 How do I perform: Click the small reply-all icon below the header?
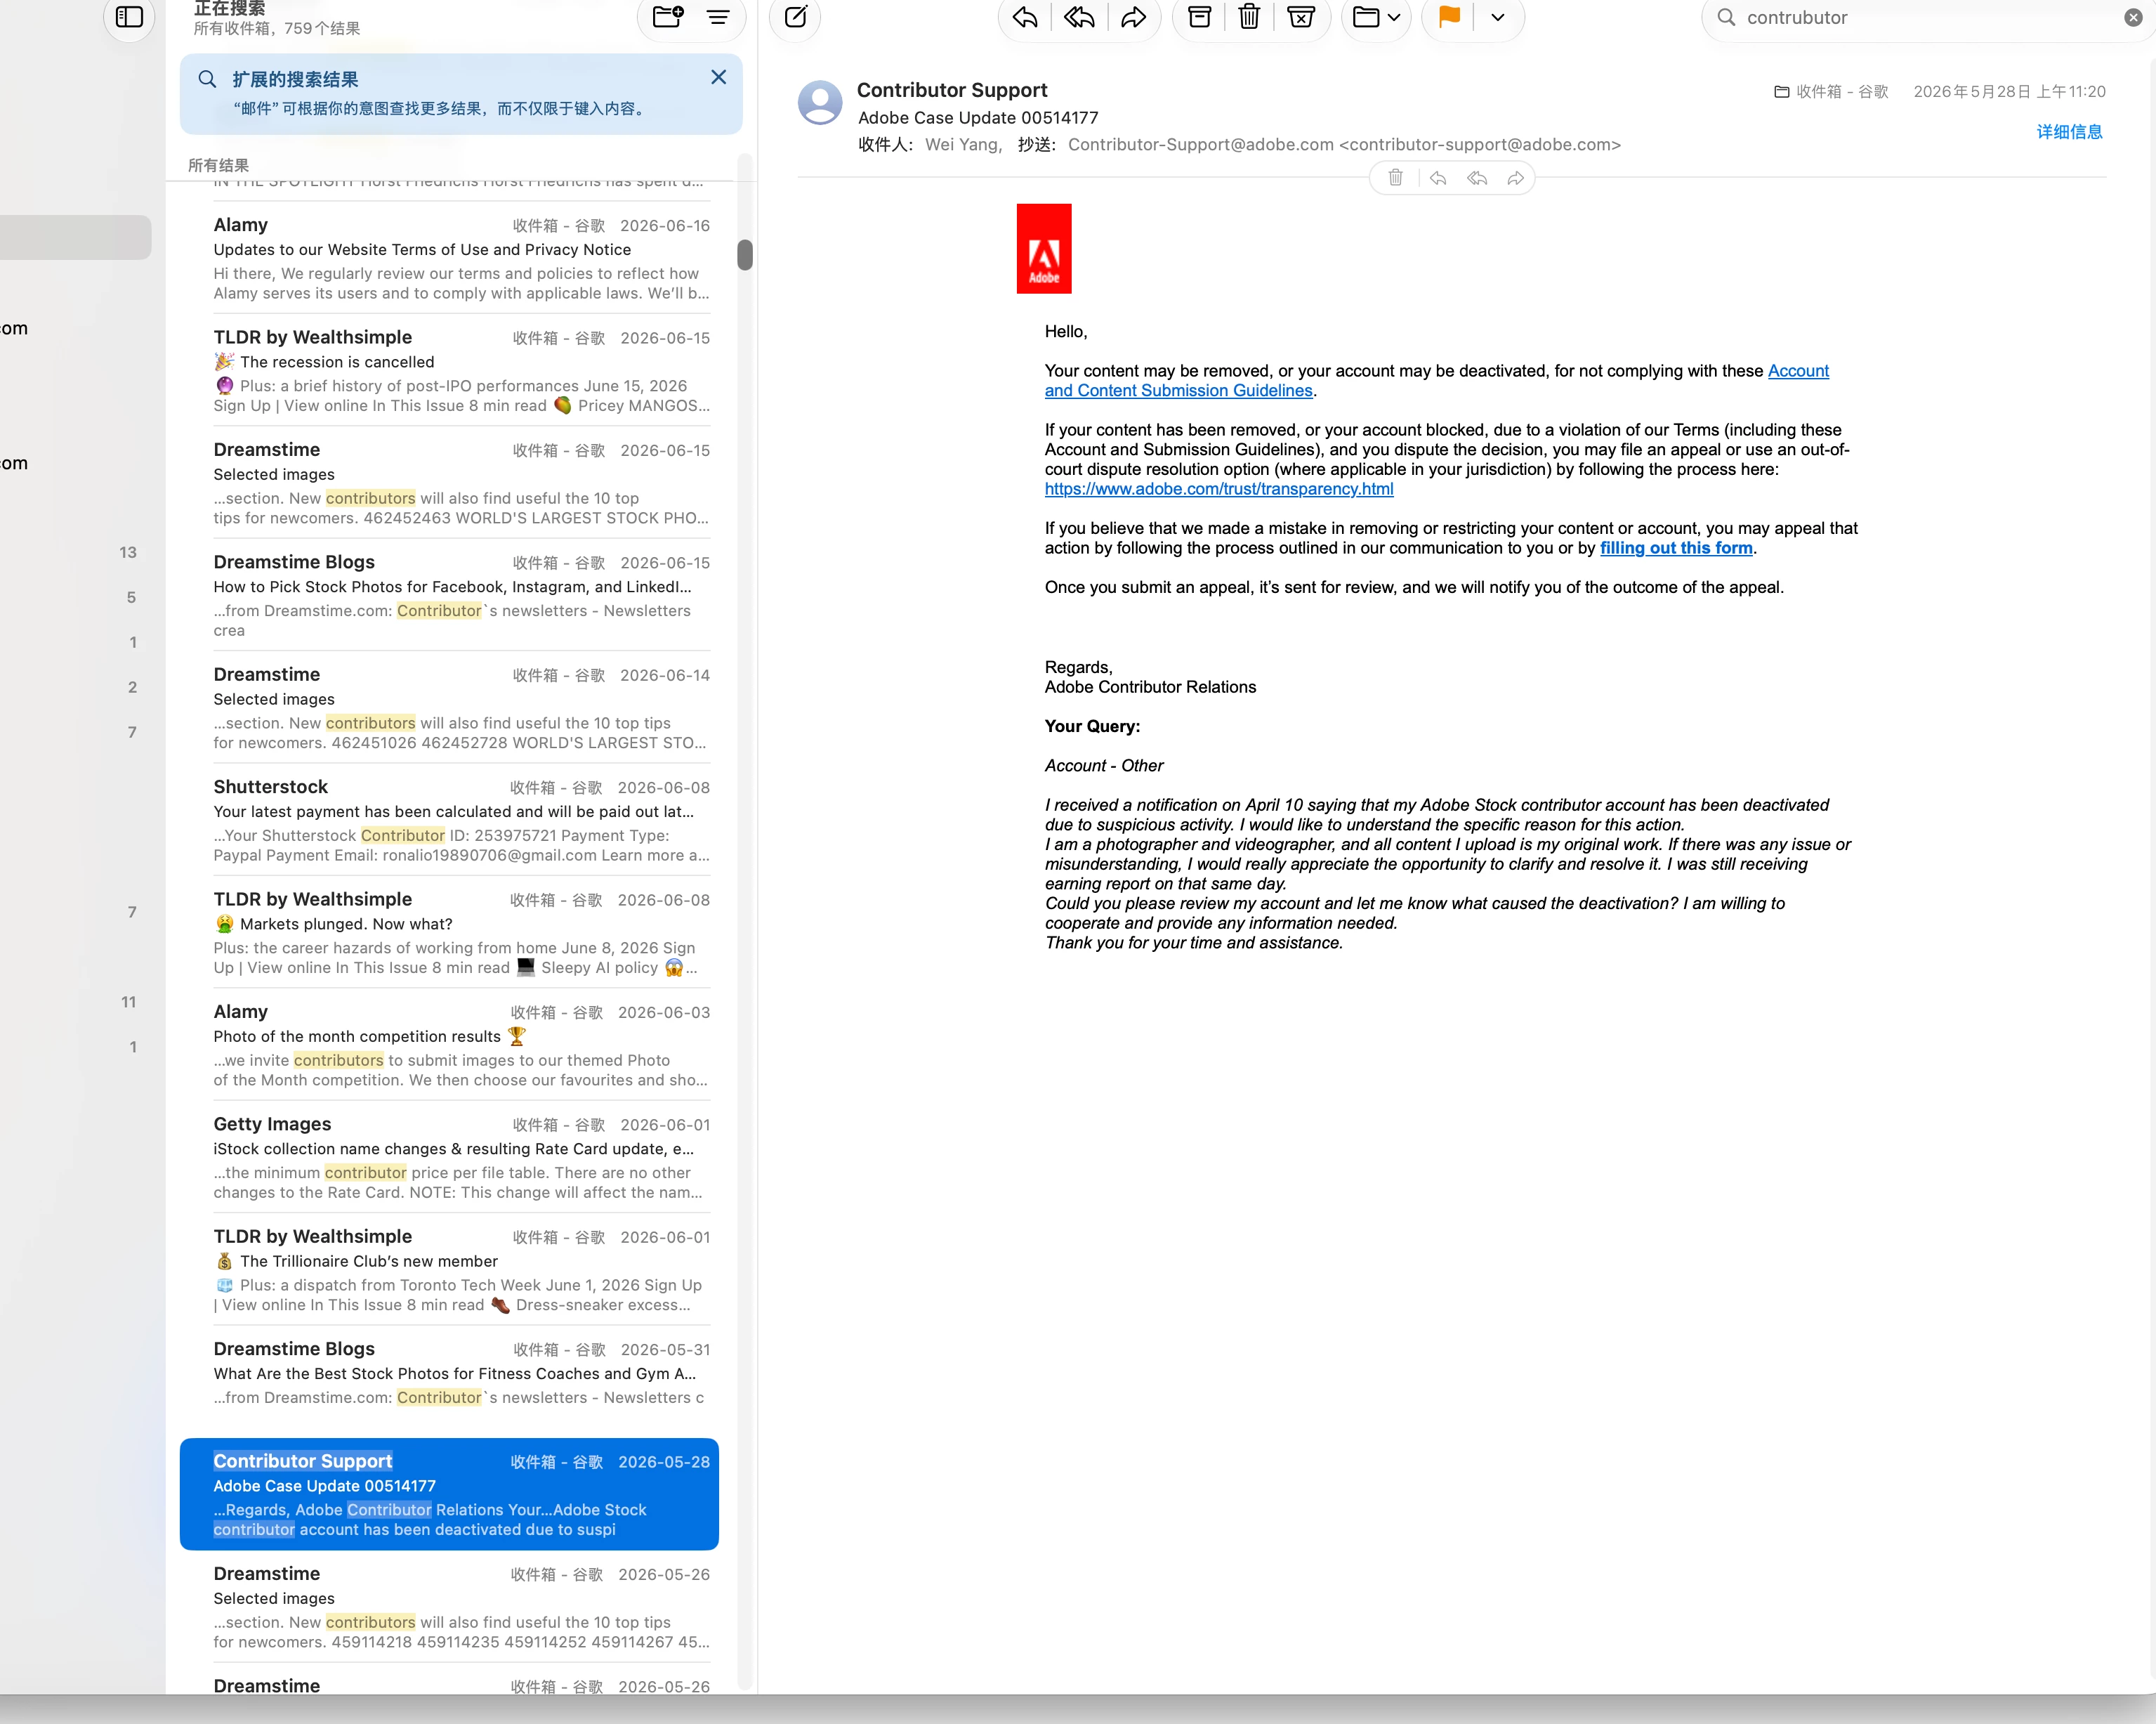click(1477, 178)
